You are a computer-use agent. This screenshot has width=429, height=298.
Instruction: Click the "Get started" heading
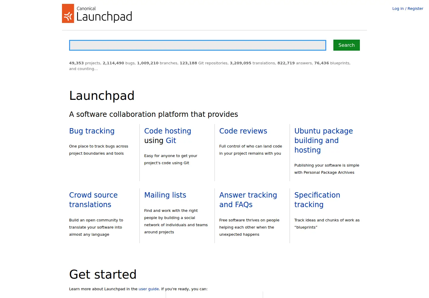(x=103, y=274)
